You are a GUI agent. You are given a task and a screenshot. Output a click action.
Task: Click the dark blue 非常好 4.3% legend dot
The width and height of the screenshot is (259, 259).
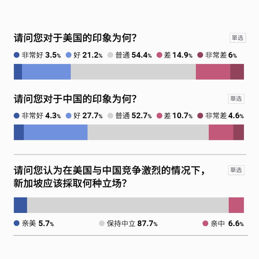(17, 116)
